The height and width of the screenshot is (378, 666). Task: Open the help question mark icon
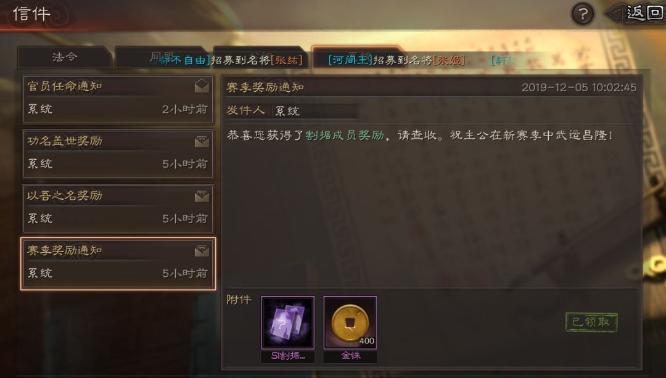pos(582,14)
